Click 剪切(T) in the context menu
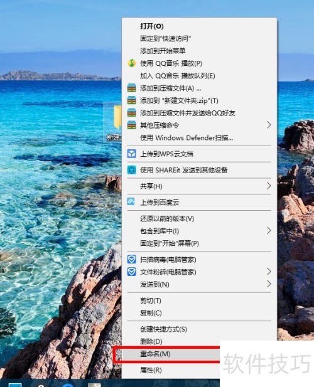The width and height of the screenshot is (314, 387). [199, 300]
